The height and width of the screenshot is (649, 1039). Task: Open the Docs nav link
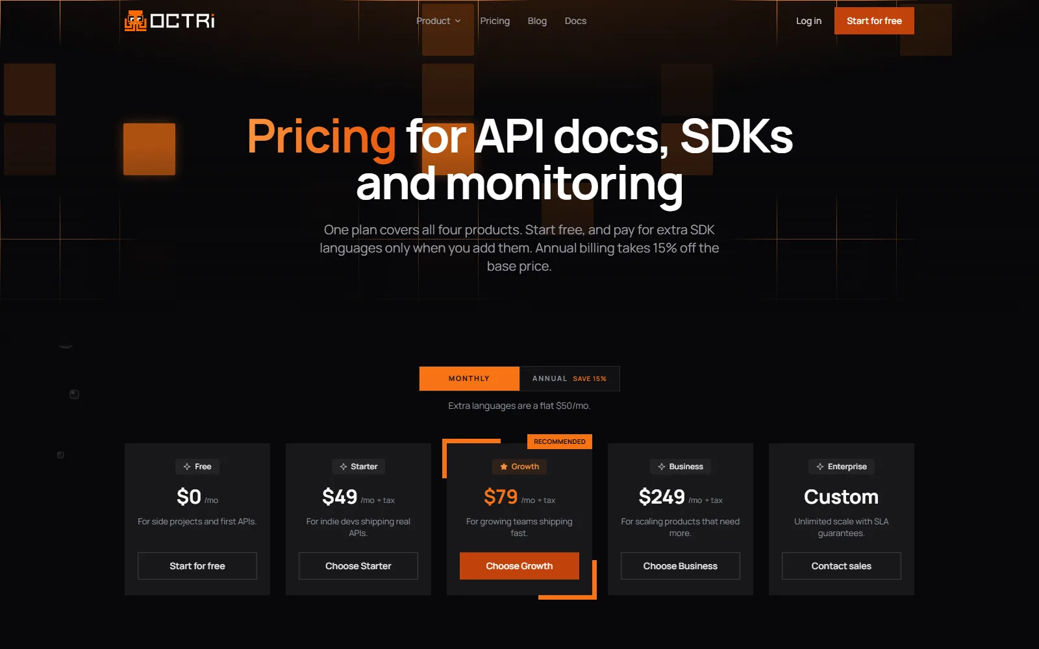(575, 21)
